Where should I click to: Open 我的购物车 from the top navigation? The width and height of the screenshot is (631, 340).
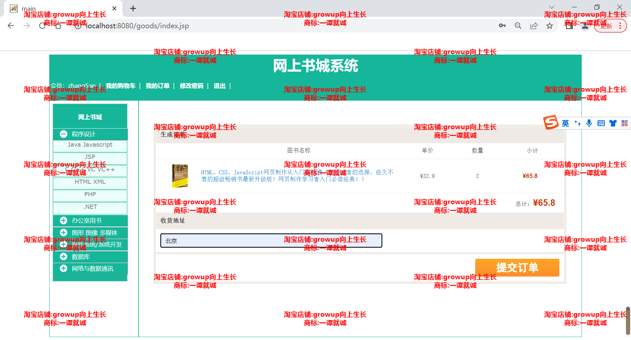point(121,86)
